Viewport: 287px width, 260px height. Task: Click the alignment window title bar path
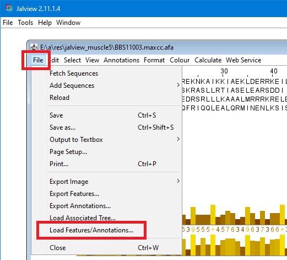point(107,47)
